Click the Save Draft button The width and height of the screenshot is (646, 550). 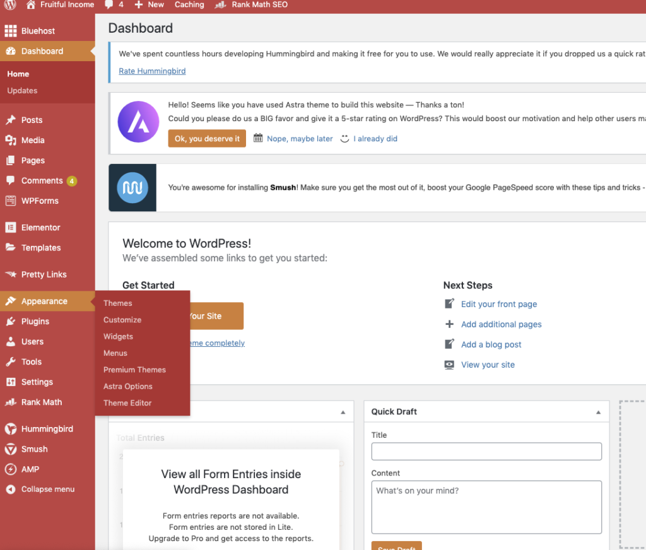point(396,546)
